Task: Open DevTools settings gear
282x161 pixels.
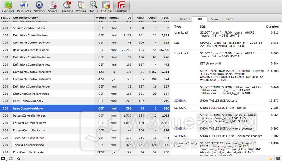Action: [x=278, y=159]
